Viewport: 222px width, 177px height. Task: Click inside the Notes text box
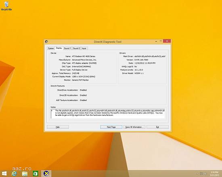click(x=108, y=113)
